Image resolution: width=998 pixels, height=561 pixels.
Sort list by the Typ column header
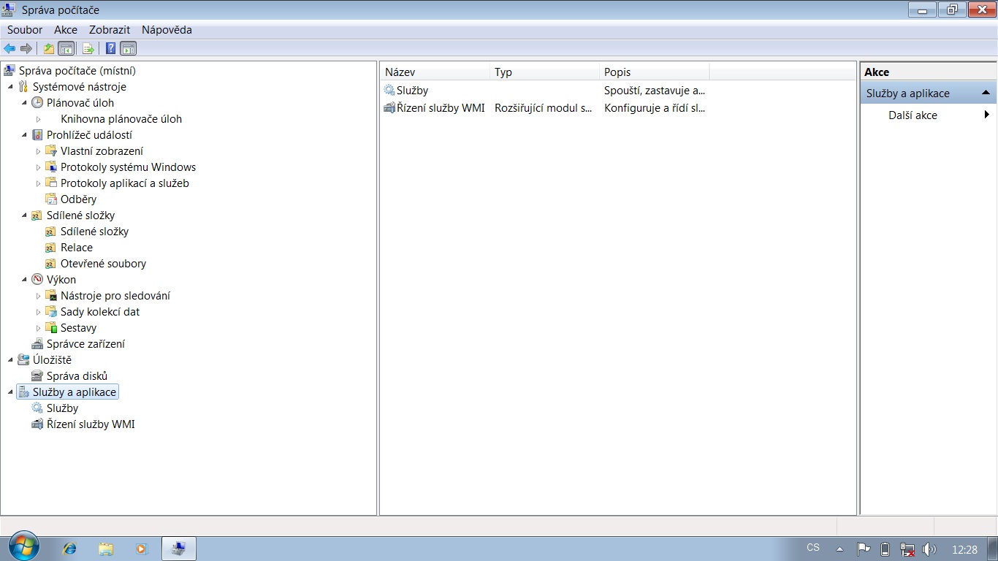click(x=545, y=72)
